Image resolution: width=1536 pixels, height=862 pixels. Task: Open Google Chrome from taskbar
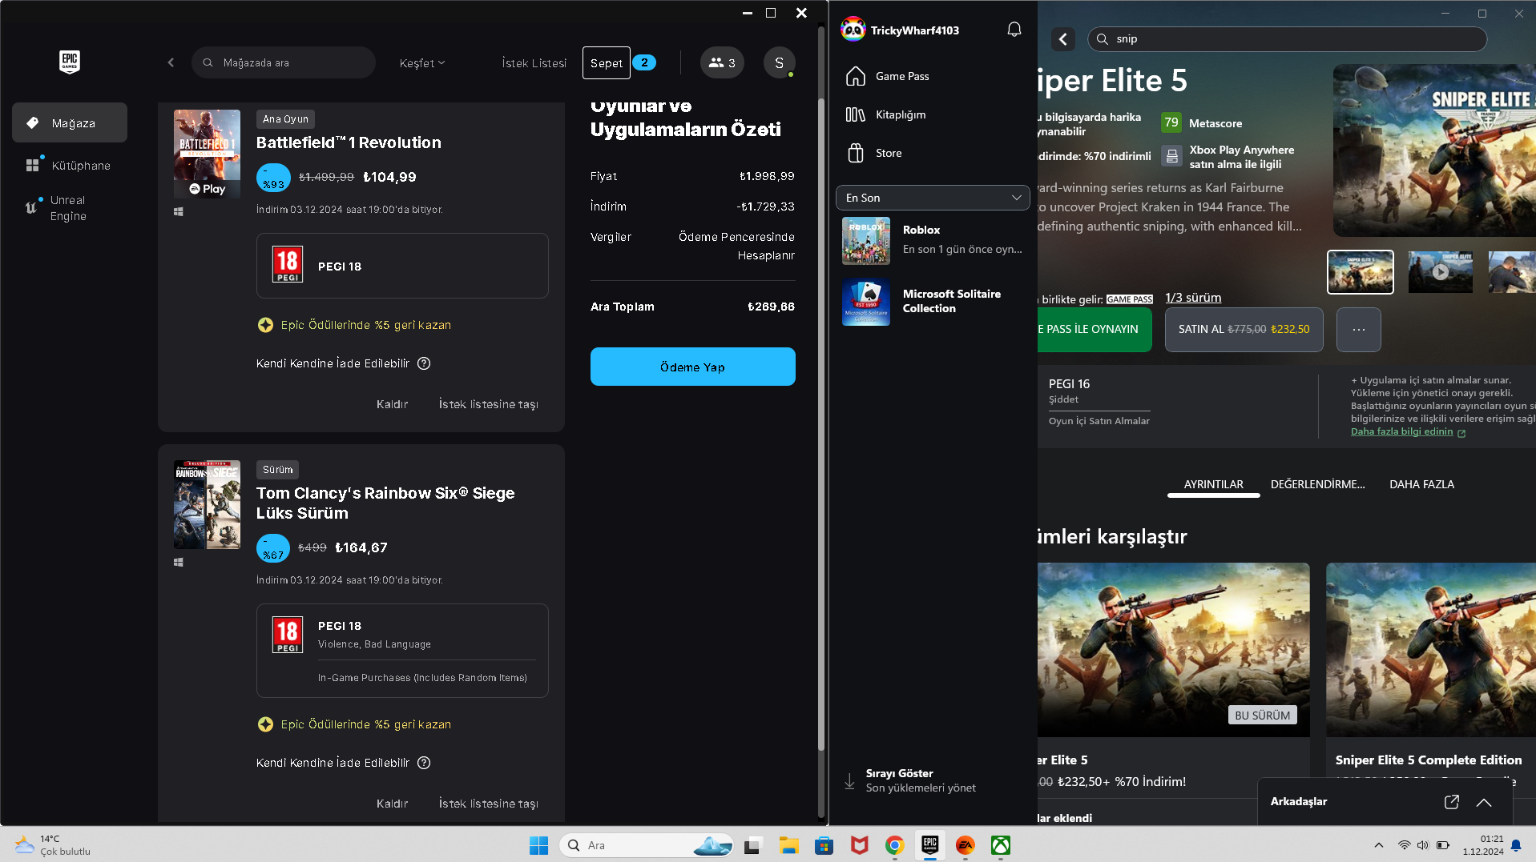(894, 844)
